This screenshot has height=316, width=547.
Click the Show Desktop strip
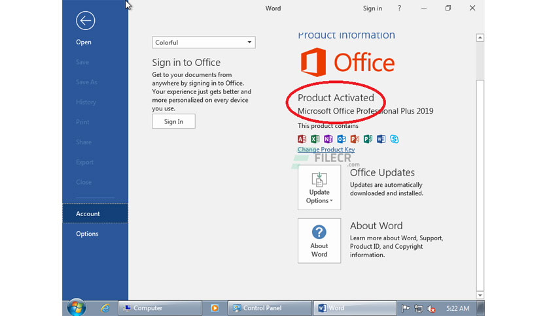(x=481, y=308)
